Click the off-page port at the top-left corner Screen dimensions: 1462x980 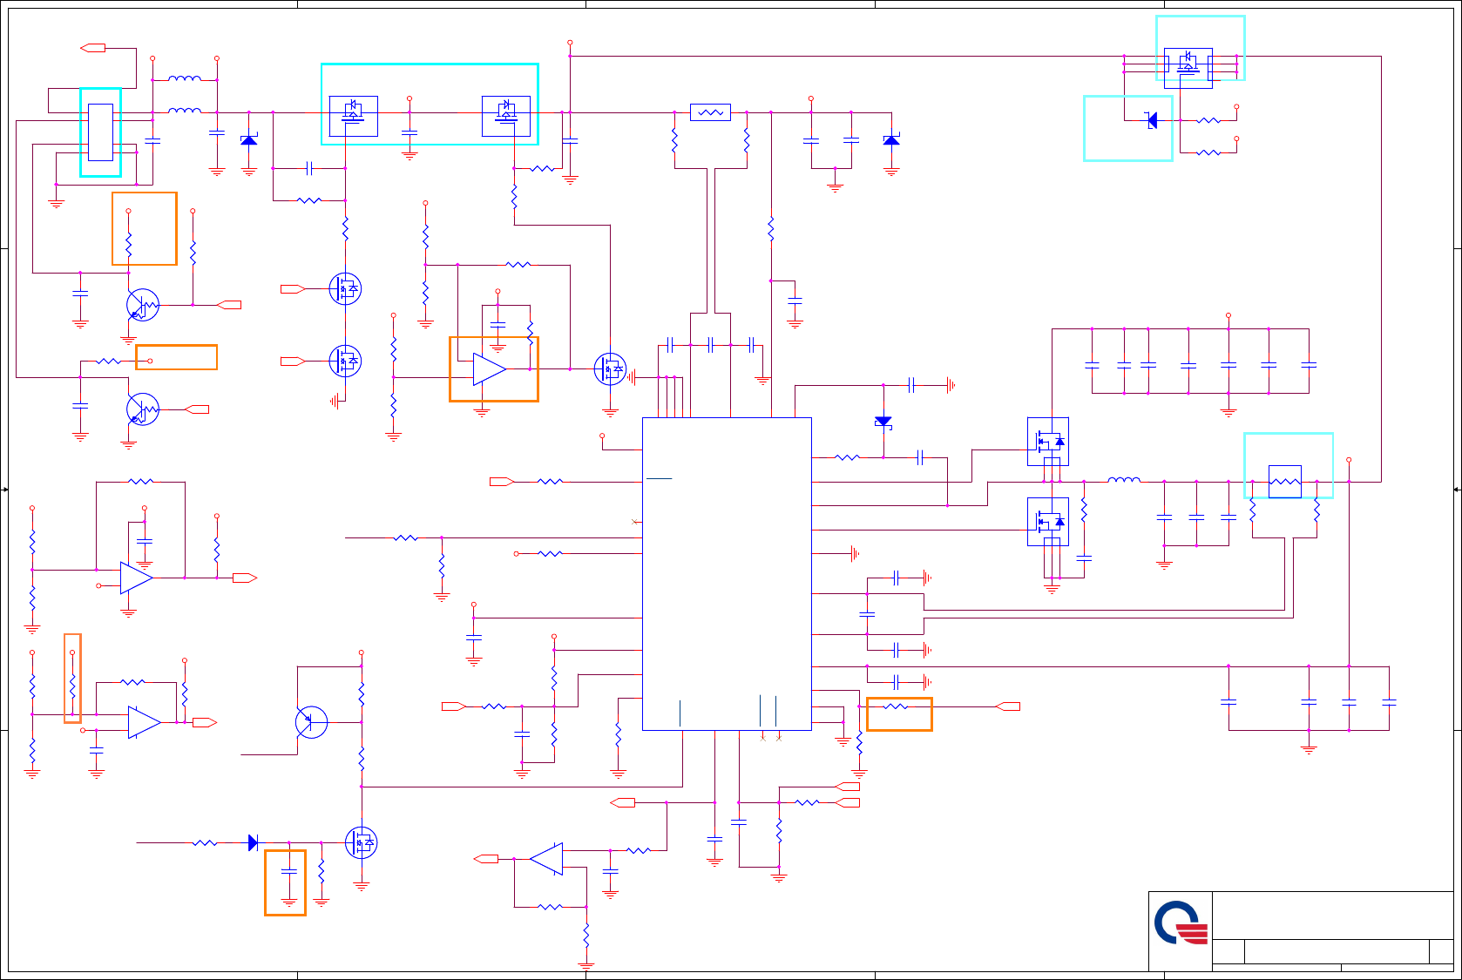click(92, 48)
